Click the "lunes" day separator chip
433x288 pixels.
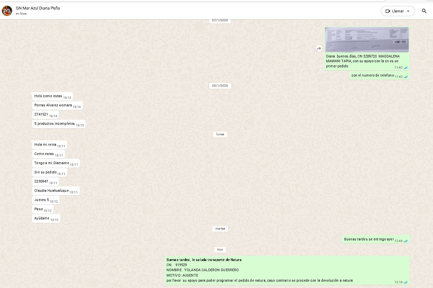(220, 134)
